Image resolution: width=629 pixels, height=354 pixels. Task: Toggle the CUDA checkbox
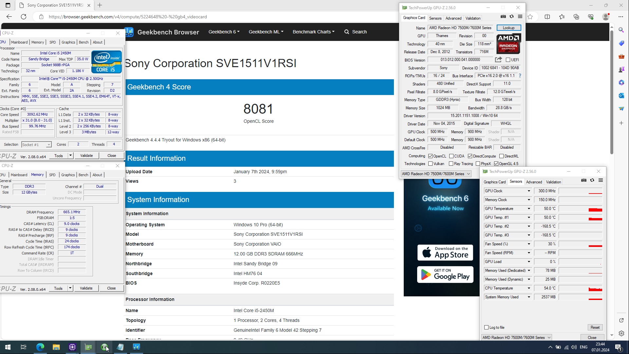(x=451, y=156)
